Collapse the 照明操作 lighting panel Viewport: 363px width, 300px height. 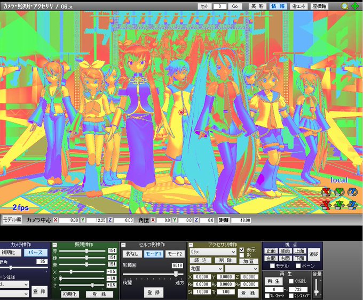(55, 245)
